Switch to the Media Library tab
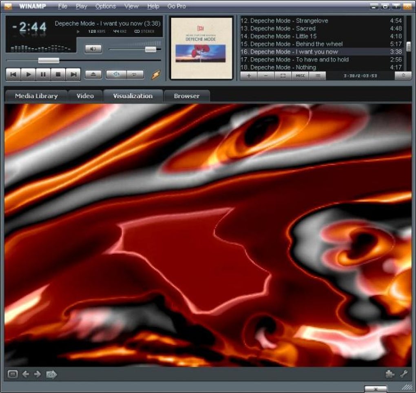 coord(36,96)
